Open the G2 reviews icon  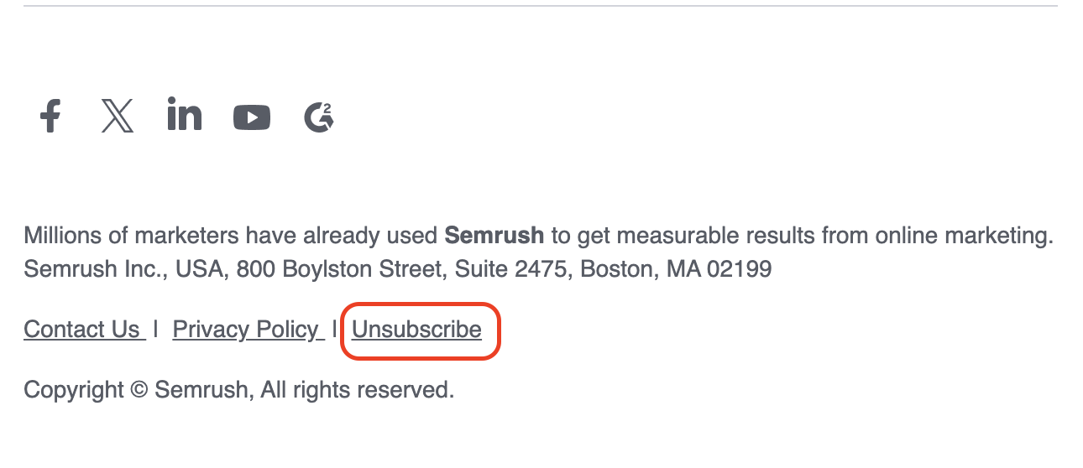tap(318, 117)
